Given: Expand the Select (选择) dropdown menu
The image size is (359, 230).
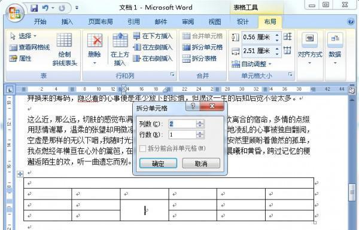Looking at the screenshot, I should point(23,36).
